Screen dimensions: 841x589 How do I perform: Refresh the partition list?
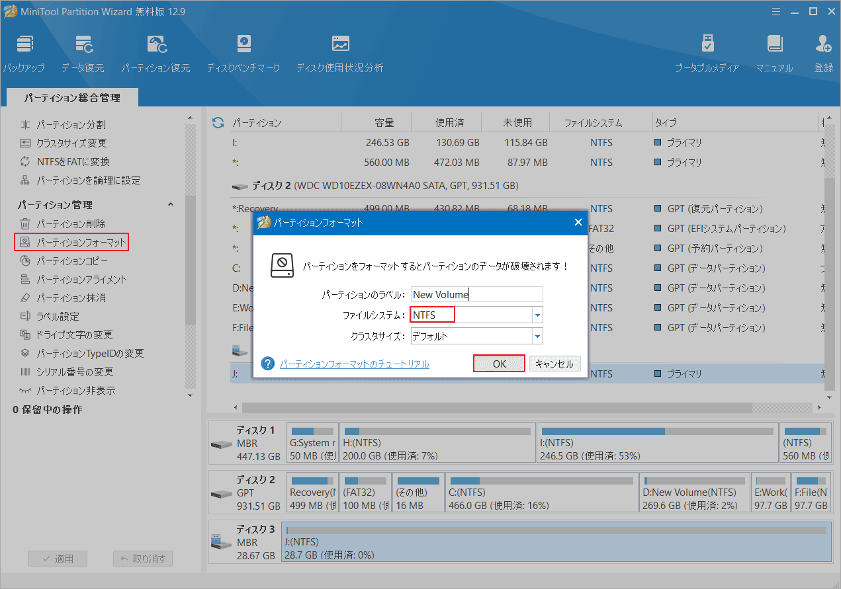coord(218,123)
